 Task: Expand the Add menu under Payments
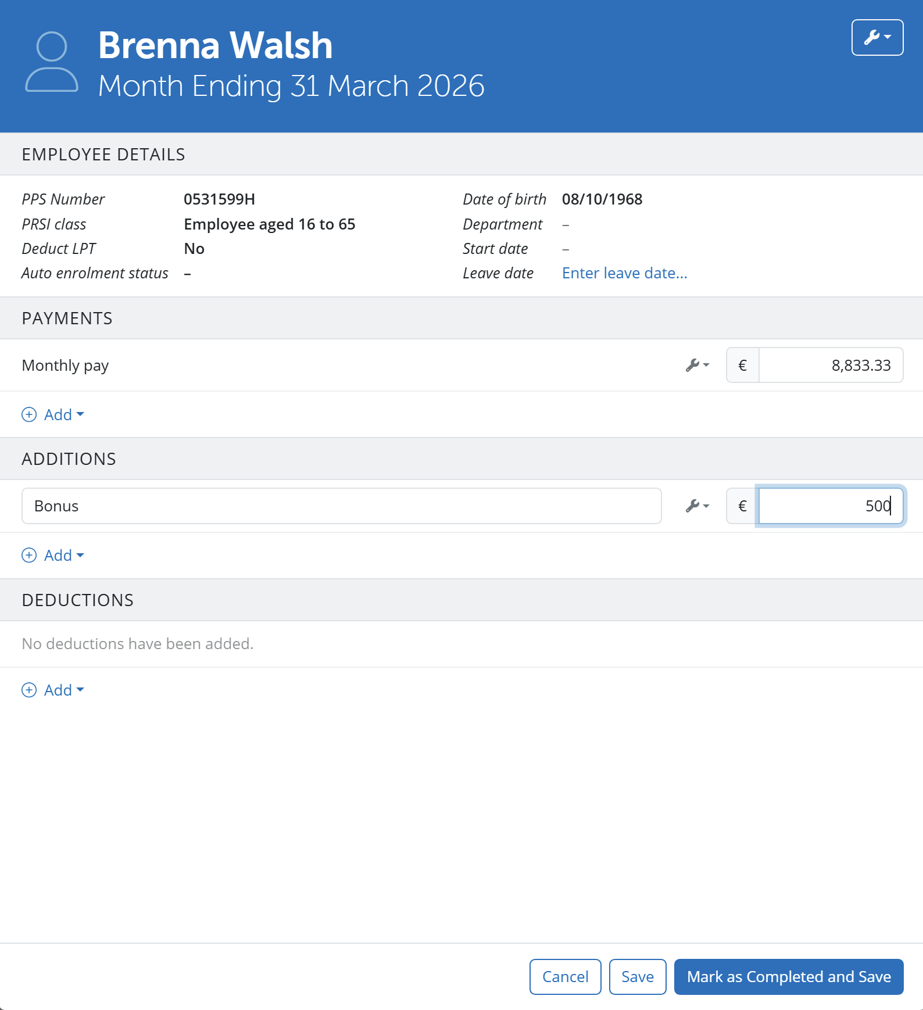coord(53,415)
